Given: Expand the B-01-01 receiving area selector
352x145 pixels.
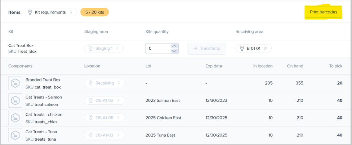Looking at the screenshot, I should pos(253,48).
